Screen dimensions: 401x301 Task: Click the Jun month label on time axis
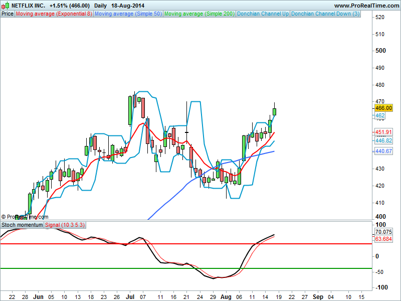click(x=39, y=297)
